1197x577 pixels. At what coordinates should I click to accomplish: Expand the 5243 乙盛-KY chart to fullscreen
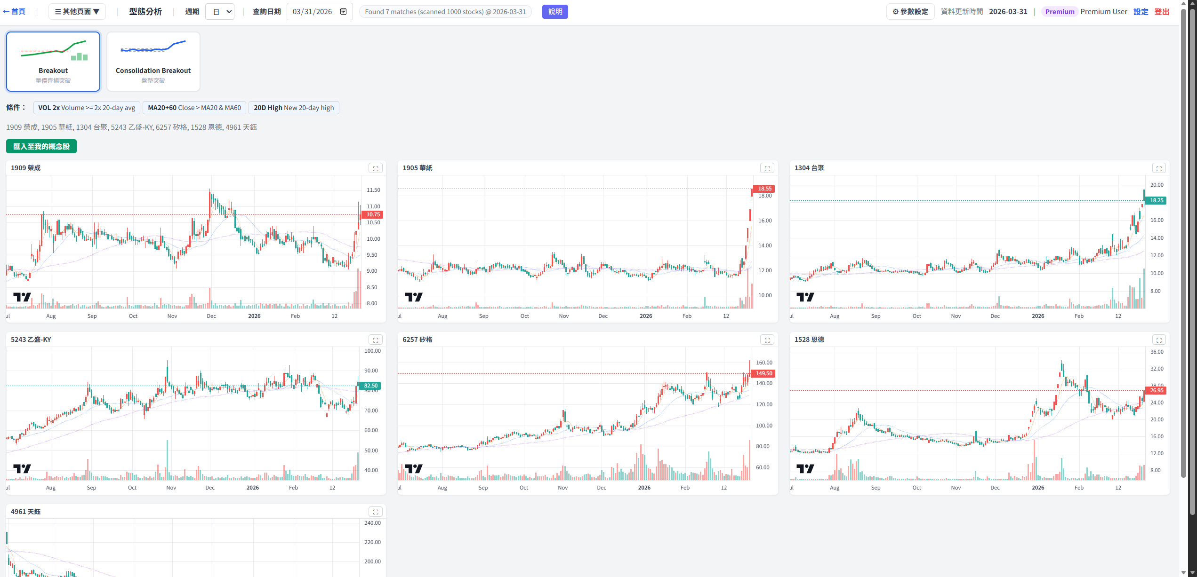click(375, 340)
